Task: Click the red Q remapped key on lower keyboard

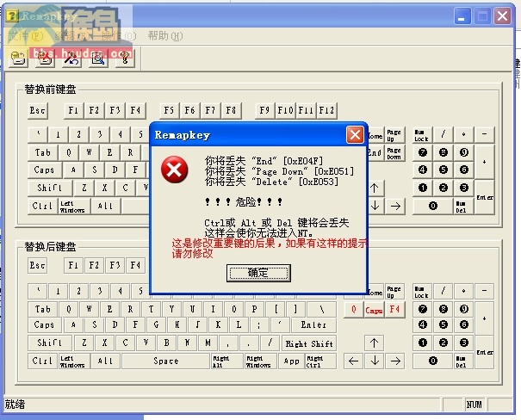Action: click(x=354, y=310)
